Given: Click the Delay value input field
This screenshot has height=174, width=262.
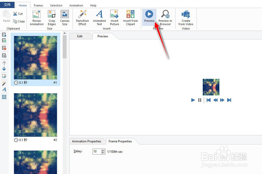Looking at the screenshot, I should pos(97,151).
